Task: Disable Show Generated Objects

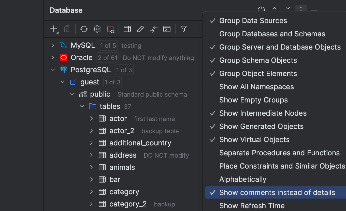Action: coord(261,126)
